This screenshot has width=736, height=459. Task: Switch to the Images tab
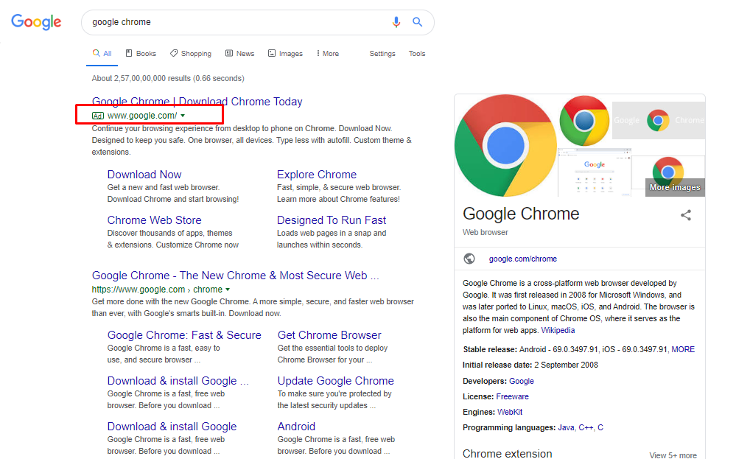tap(285, 54)
